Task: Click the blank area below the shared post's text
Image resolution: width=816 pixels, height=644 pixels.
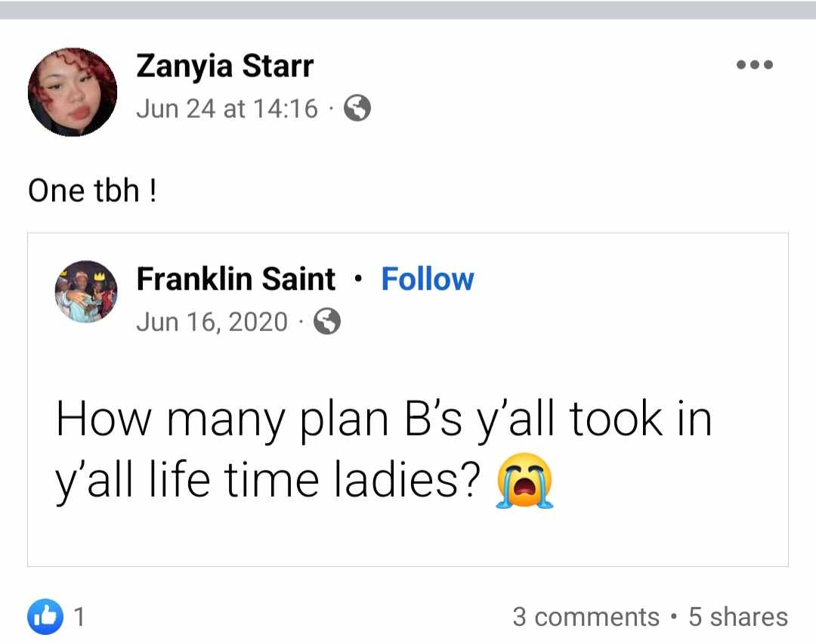Action: pos(408,538)
